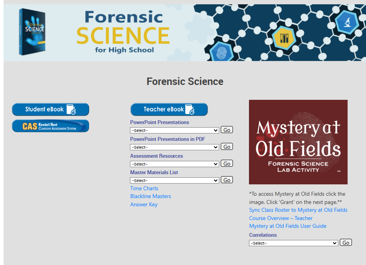Open Mystery at Old Fields User Guide
The width and height of the screenshot is (366, 265).
288,226
